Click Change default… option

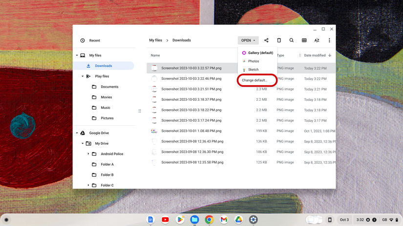click(255, 80)
